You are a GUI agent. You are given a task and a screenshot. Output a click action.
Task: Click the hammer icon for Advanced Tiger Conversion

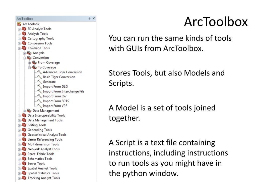click(x=39, y=72)
